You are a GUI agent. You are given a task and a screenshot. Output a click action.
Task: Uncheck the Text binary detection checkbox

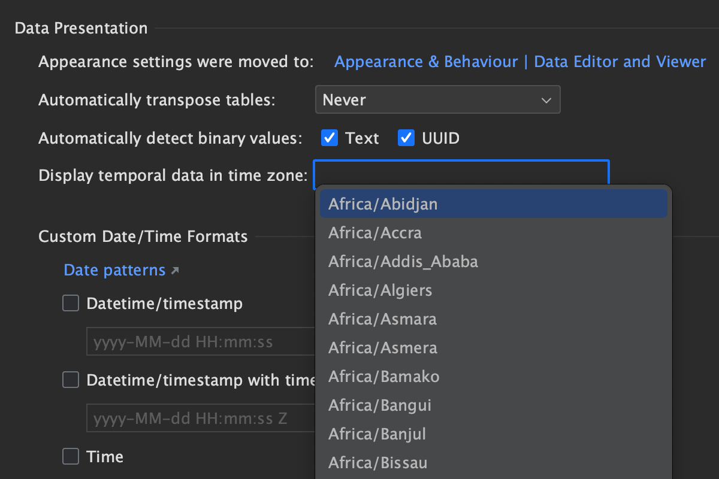pyautogui.click(x=330, y=138)
